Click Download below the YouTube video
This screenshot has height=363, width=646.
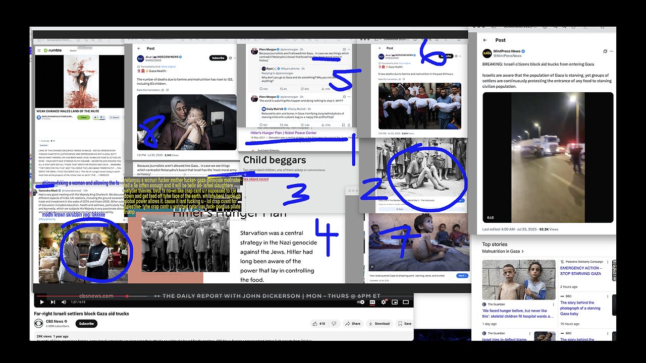click(379, 324)
